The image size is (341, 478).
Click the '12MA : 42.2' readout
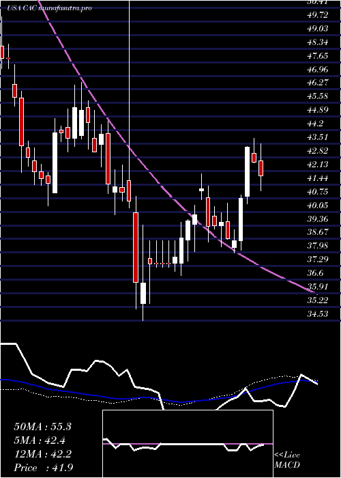[x=42, y=454]
